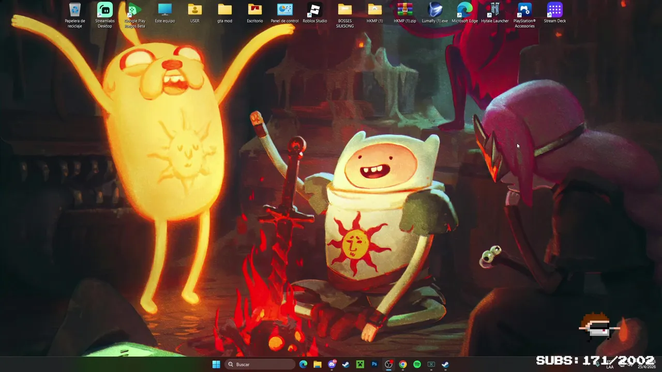Open the gta mod folder

[x=225, y=13]
